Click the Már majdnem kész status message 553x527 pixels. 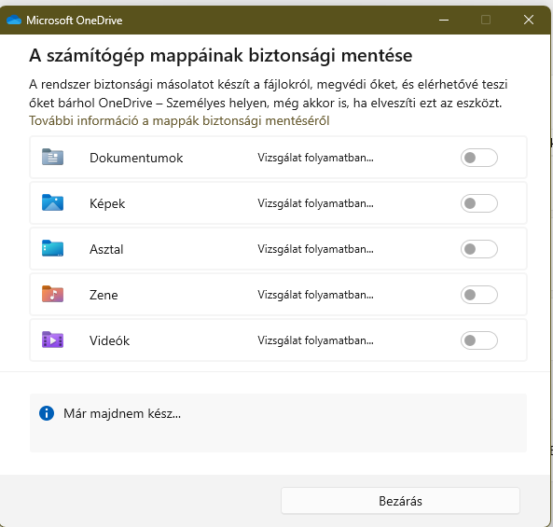tap(122, 413)
